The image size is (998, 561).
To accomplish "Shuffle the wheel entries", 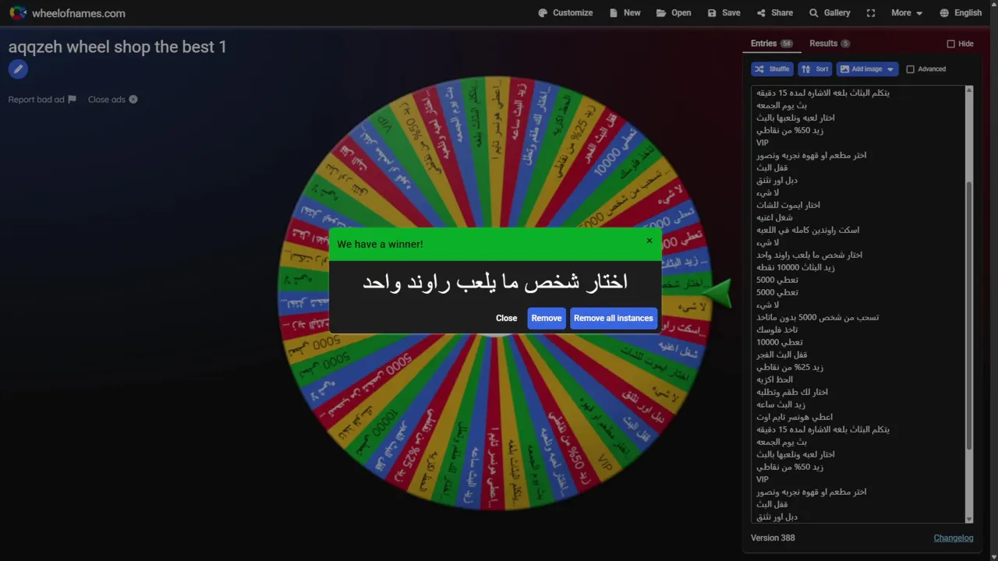I will coord(772,69).
